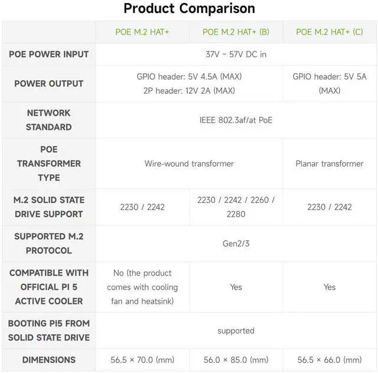
Task: Click the Wire-wound transformer cell
Action: (189, 163)
